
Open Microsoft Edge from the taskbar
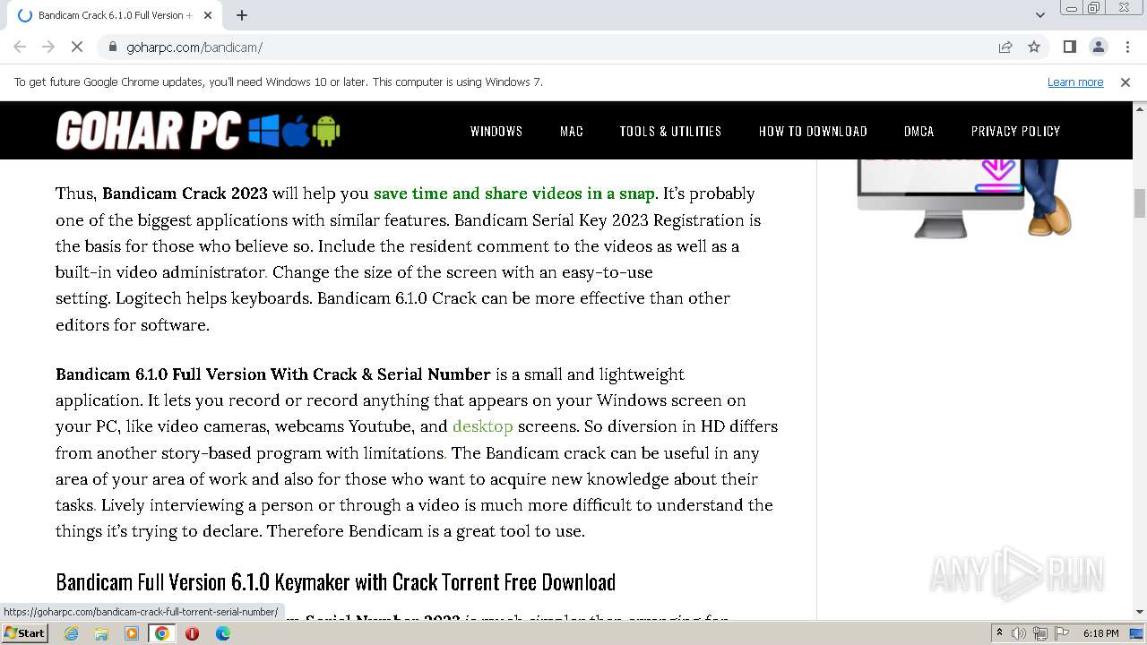coord(223,633)
